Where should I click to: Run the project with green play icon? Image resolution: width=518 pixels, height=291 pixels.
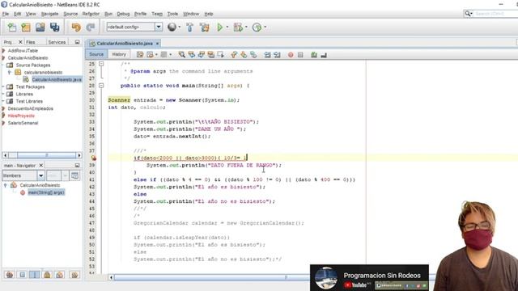click(x=219, y=27)
